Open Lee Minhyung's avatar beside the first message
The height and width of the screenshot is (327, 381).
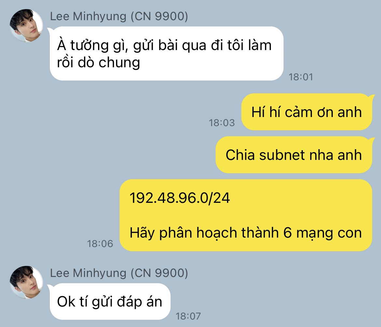(x=26, y=26)
